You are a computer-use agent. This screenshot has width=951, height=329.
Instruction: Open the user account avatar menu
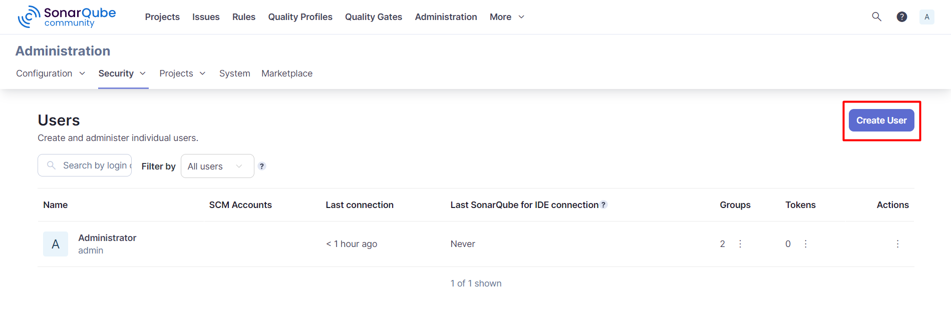coord(927,16)
